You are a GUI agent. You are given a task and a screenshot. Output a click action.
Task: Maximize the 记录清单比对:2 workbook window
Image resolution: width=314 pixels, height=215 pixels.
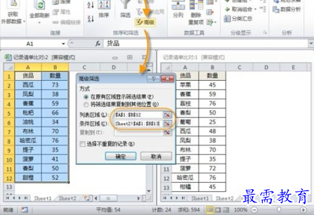[x=130, y=58]
